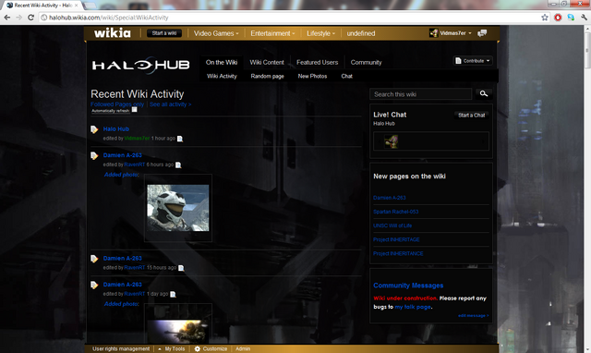Open Random page from the submenu
This screenshot has height=353, width=591.
pyautogui.click(x=267, y=76)
